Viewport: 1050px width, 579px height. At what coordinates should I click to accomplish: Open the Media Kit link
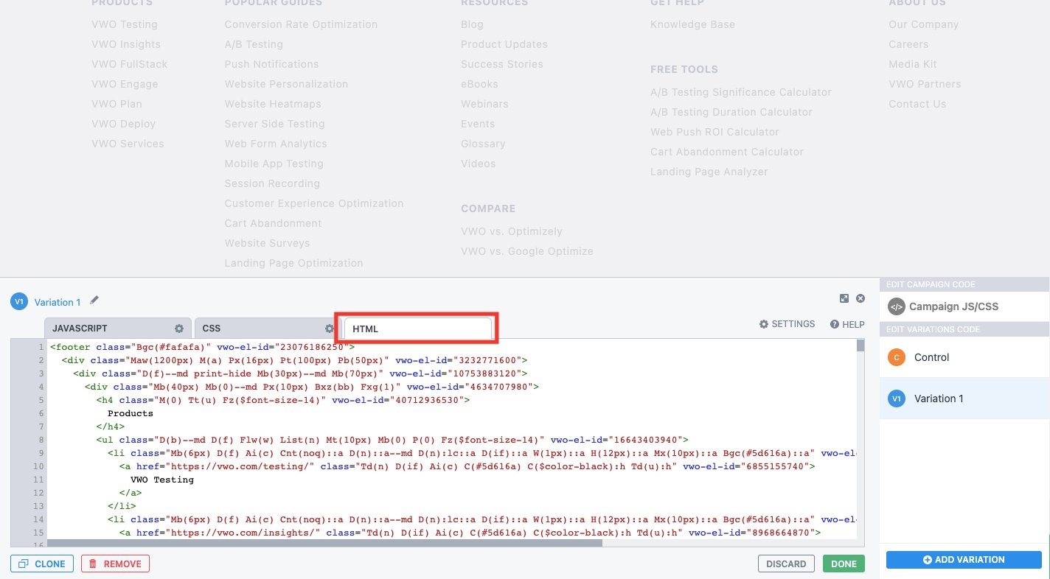913,64
